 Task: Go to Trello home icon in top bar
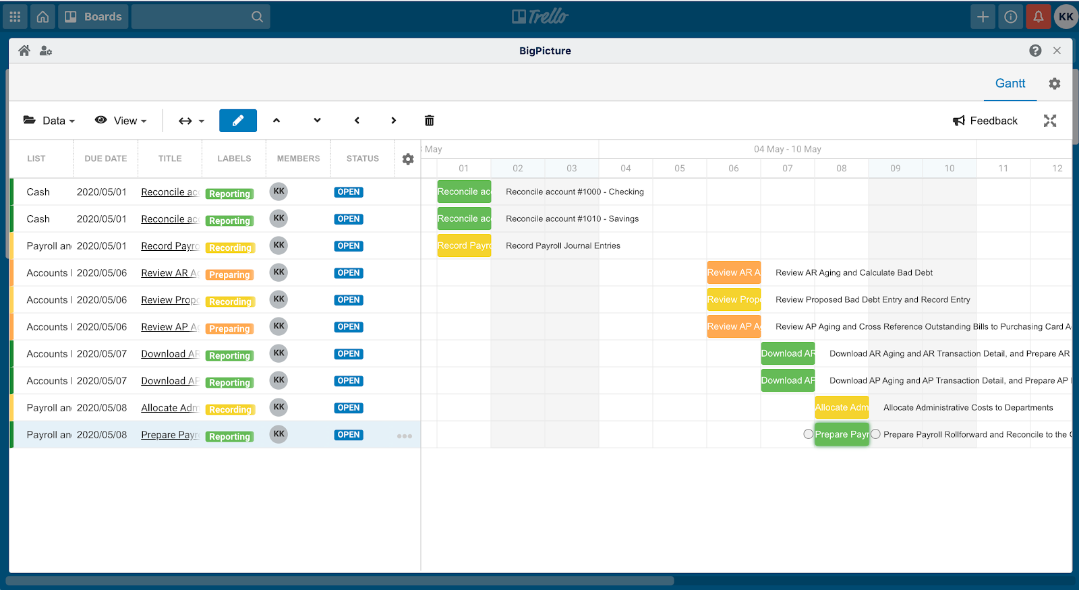pos(42,17)
